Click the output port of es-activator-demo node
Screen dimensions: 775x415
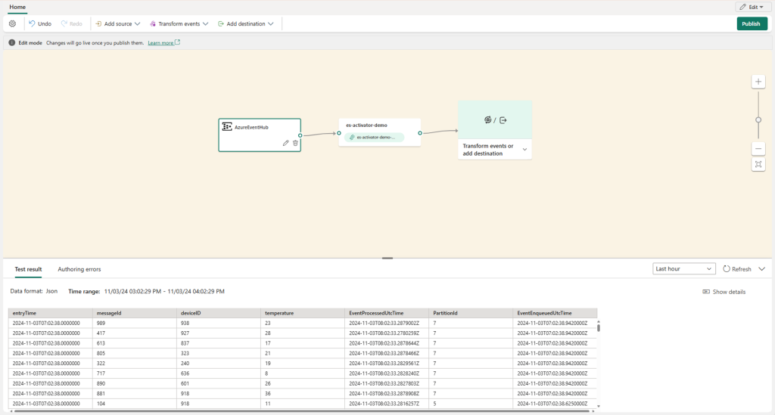pos(420,133)
